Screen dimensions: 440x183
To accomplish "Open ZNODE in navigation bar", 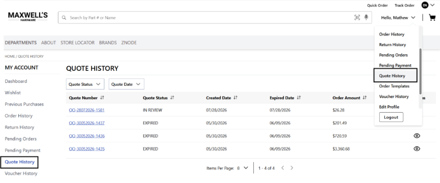I will [129, 43].
